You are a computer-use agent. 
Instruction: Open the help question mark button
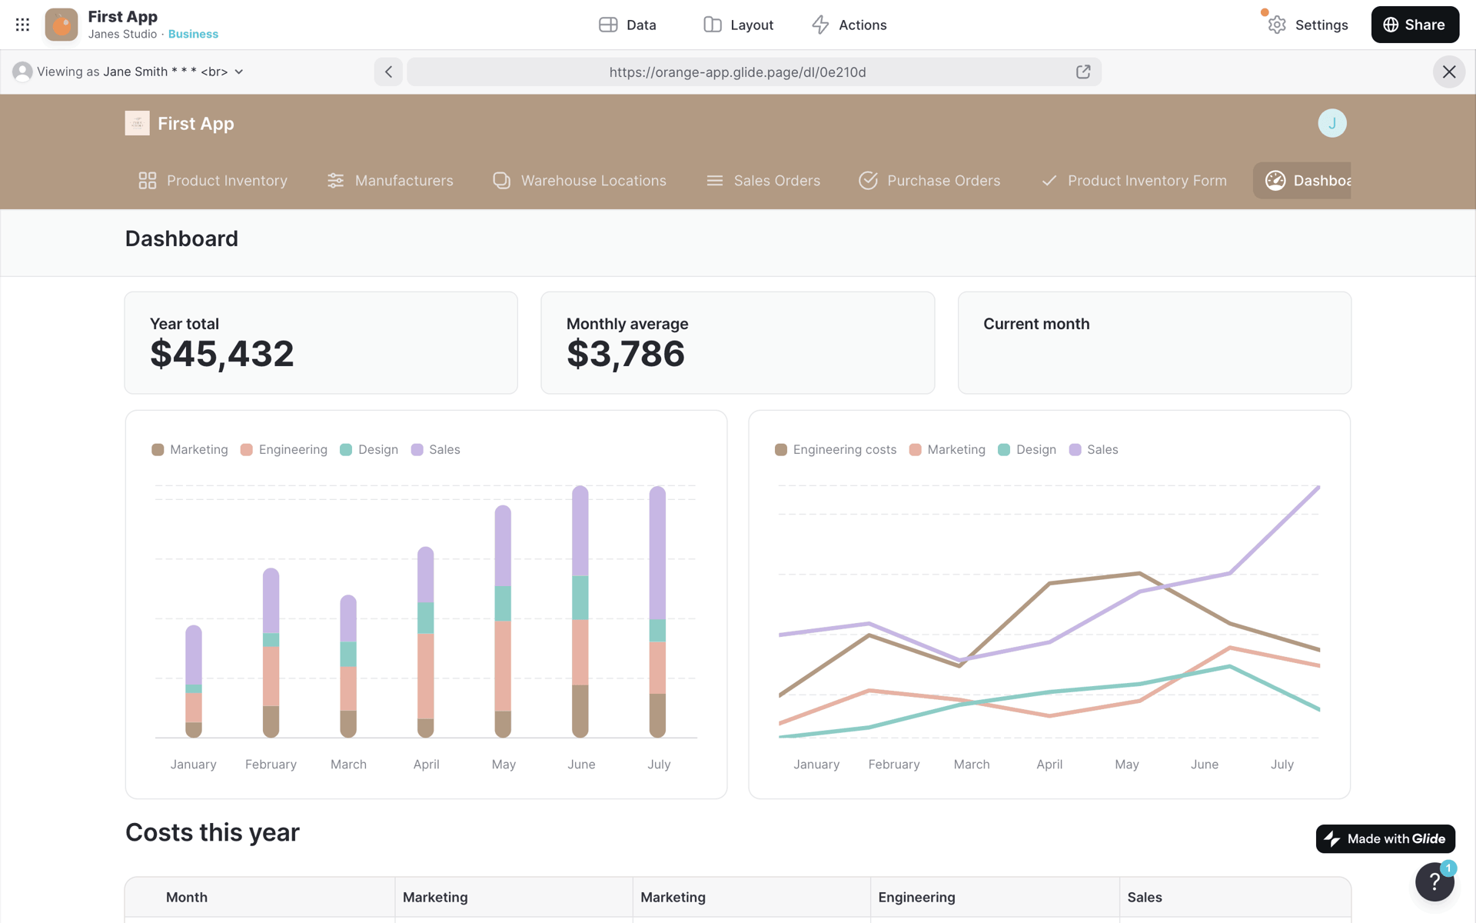coord(1434,881)
